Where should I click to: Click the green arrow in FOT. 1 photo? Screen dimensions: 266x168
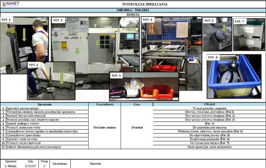24,35
